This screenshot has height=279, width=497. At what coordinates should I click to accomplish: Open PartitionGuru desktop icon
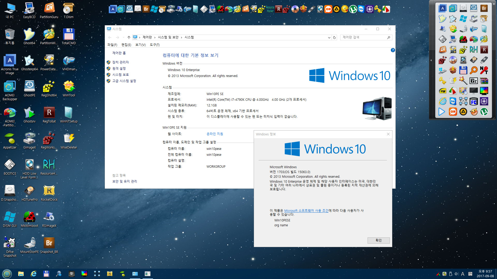tap(49, 10)
